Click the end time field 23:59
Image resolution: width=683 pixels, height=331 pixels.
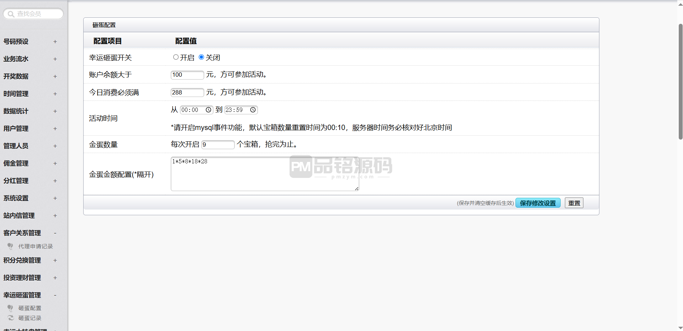241,110
